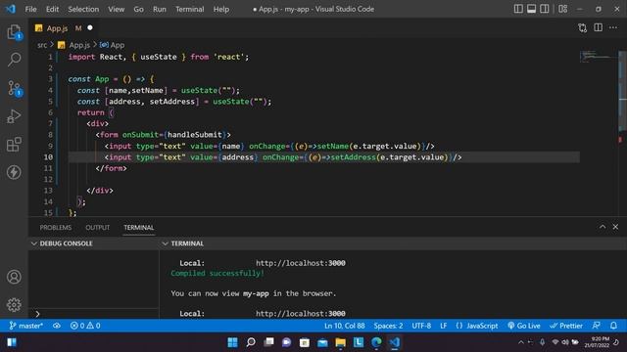
Task: Click the localhost:3000 link under Compiled successfully
Action: coord(301,313)
